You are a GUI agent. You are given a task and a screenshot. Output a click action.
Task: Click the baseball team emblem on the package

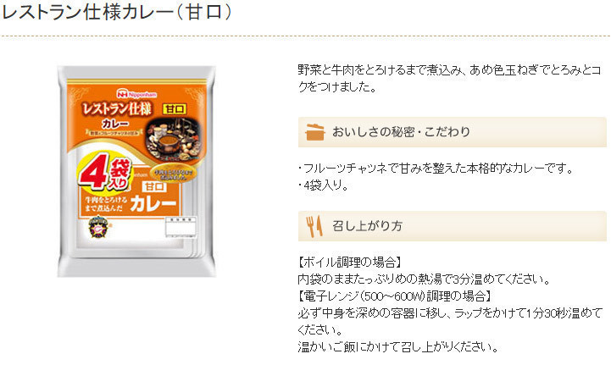(x=98, y=227)
